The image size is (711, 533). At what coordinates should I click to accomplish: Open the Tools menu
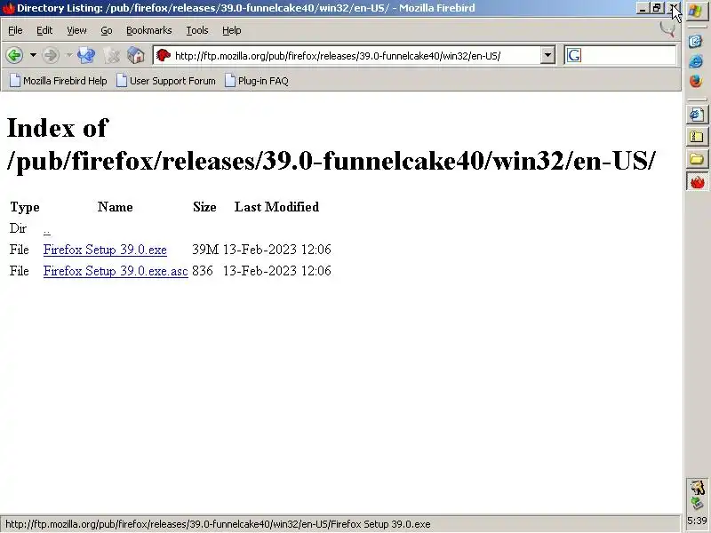point(197,30)
